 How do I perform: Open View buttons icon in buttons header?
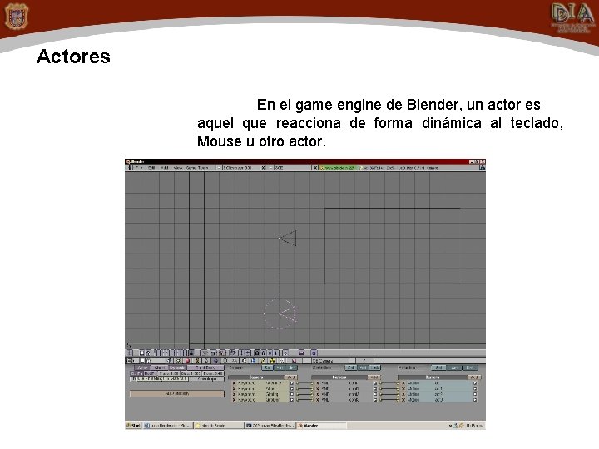(x=168, y=361)
